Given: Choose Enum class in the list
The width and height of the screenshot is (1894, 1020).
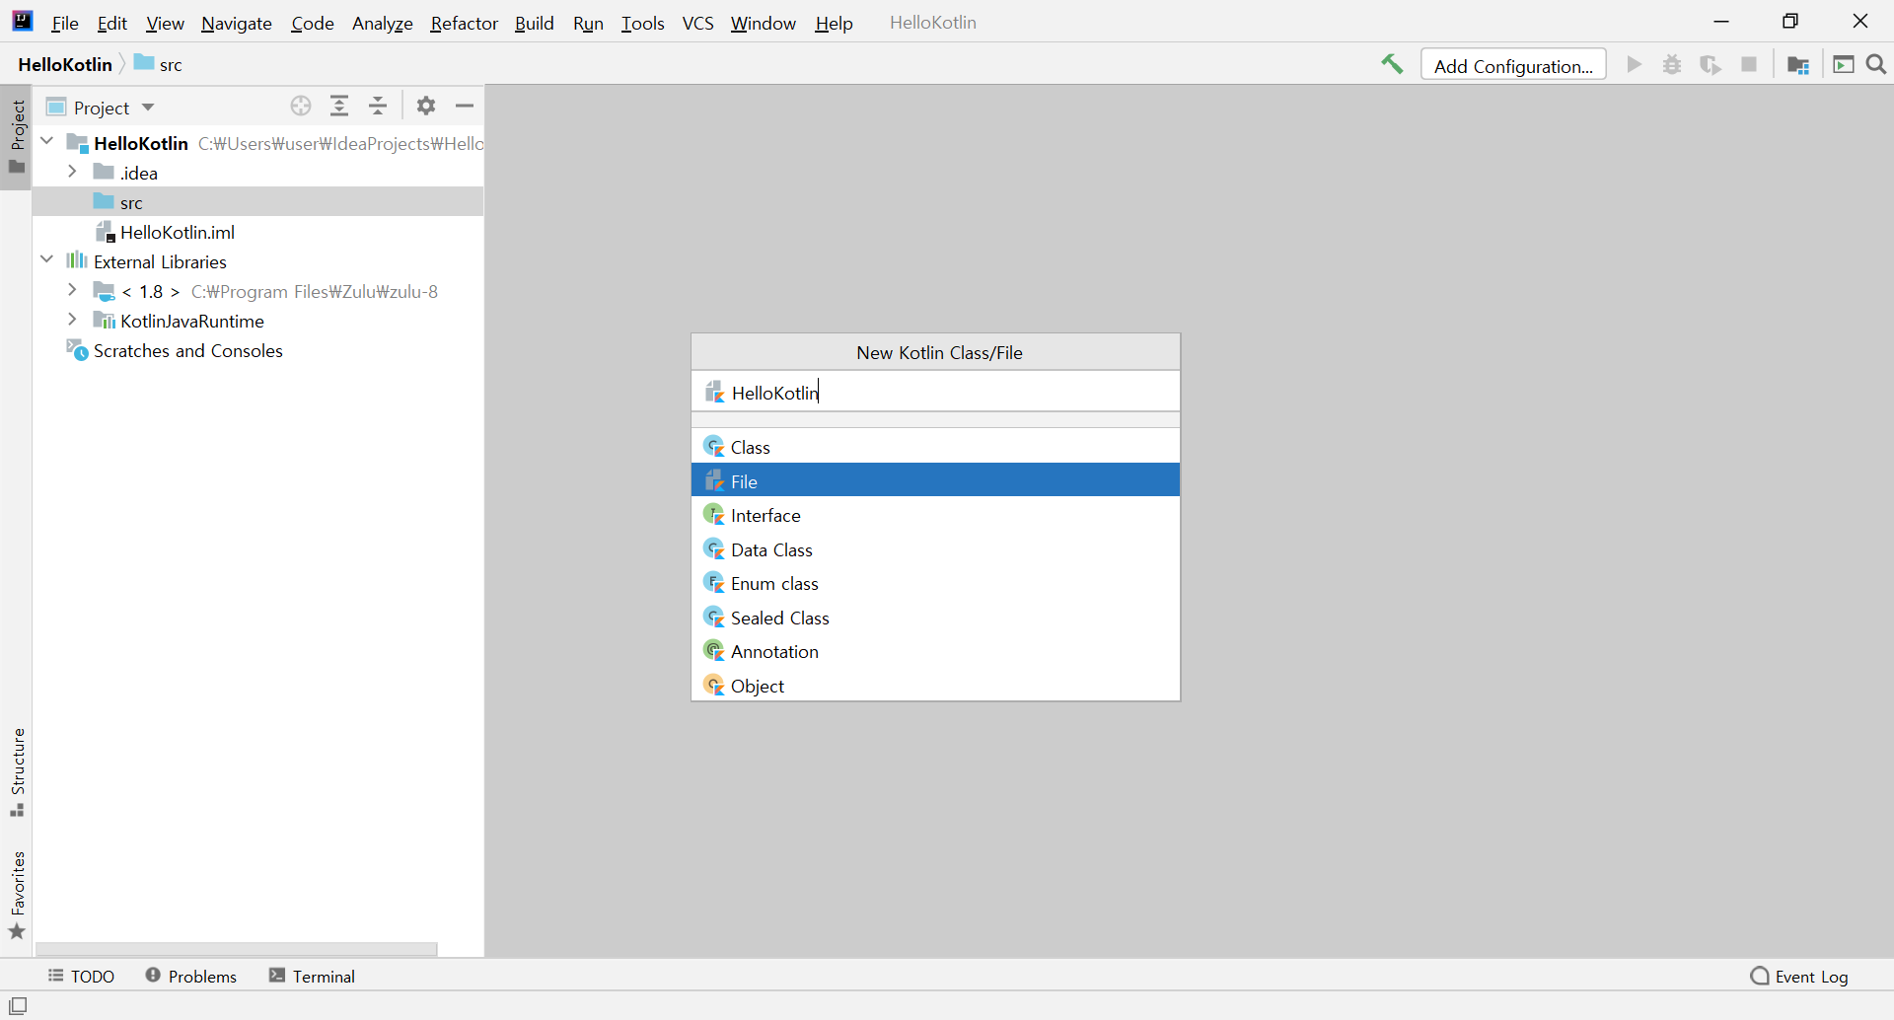Looking at the screenshot, I should click(x=935, y=583).
